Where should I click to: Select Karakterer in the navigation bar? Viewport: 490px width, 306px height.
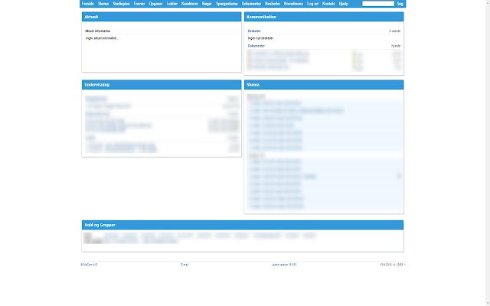coord(190,4)
